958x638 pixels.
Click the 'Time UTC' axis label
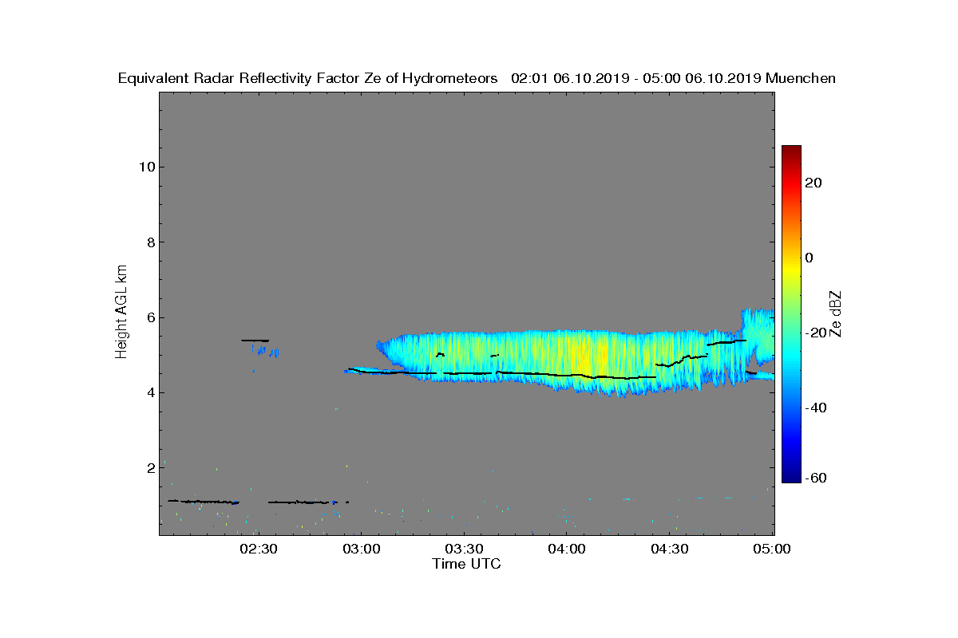tap(467, 564)
